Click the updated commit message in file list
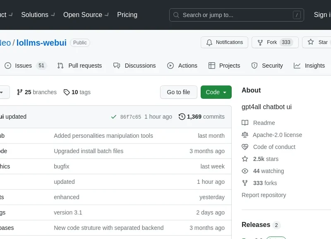The height and width of the screenshot is (239, 331). pyautogui.click(x=65, y=182)
